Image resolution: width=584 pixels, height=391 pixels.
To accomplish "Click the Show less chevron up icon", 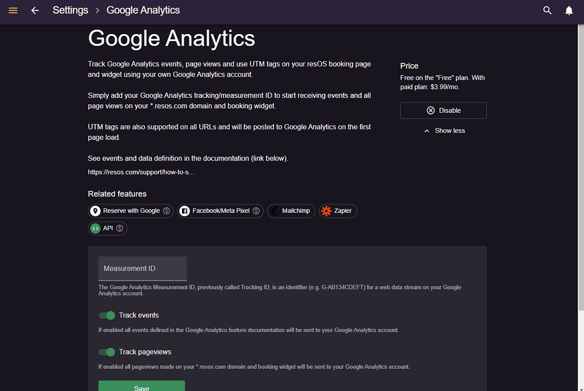I will 427,131.
